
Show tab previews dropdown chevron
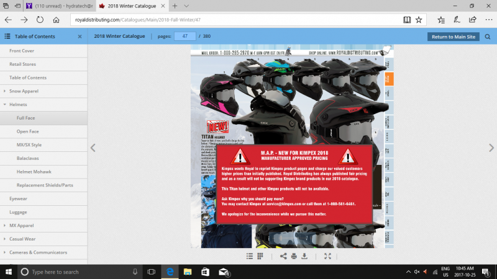tap(186, 6)
